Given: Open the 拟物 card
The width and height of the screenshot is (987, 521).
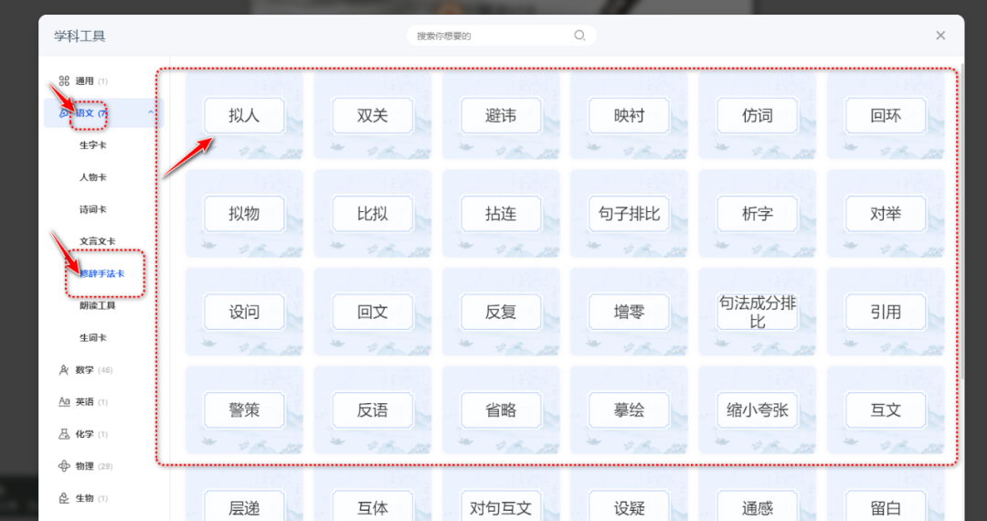Looking at the screenshot, I should point(244,214).
